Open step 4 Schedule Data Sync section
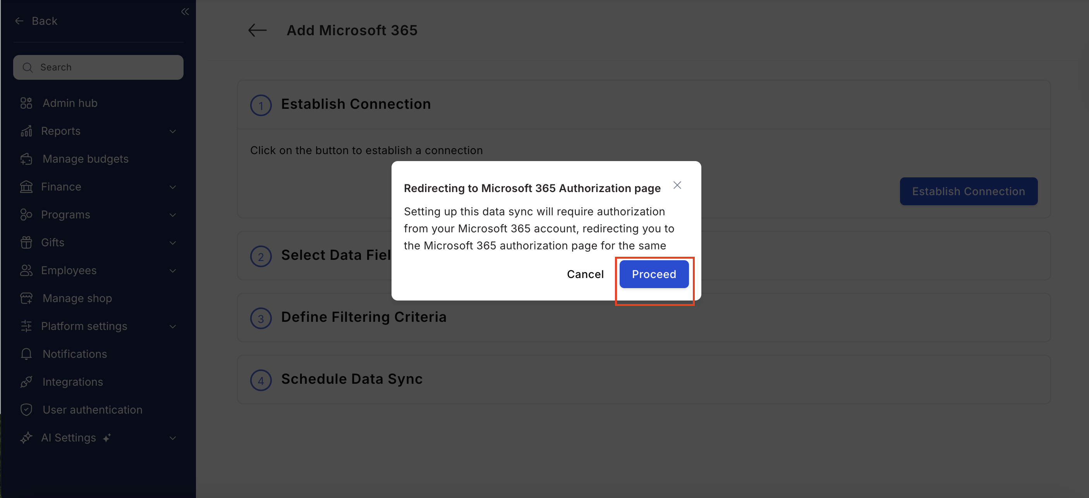The width and height of the screenshot is (1089, 498). [x=643, y=379]
